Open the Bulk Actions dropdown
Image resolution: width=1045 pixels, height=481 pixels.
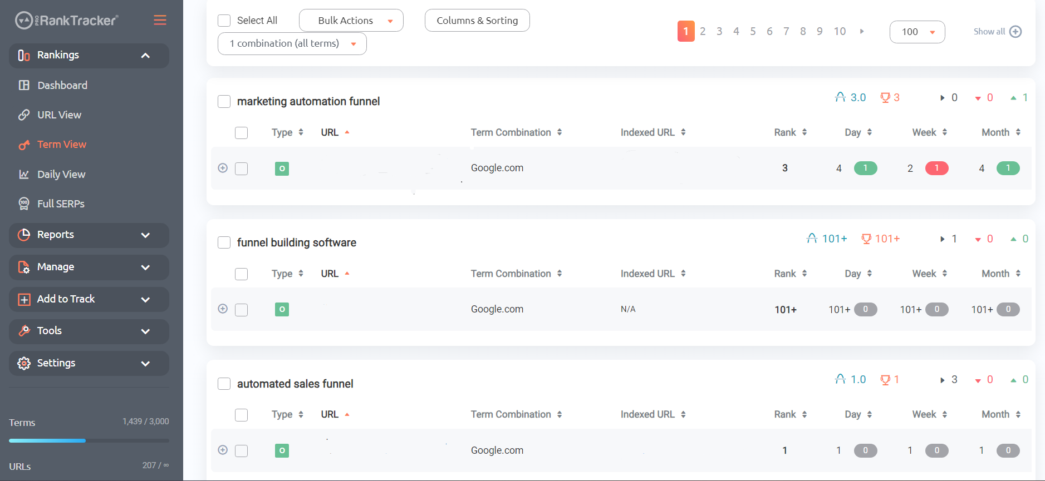pos(351,21)
